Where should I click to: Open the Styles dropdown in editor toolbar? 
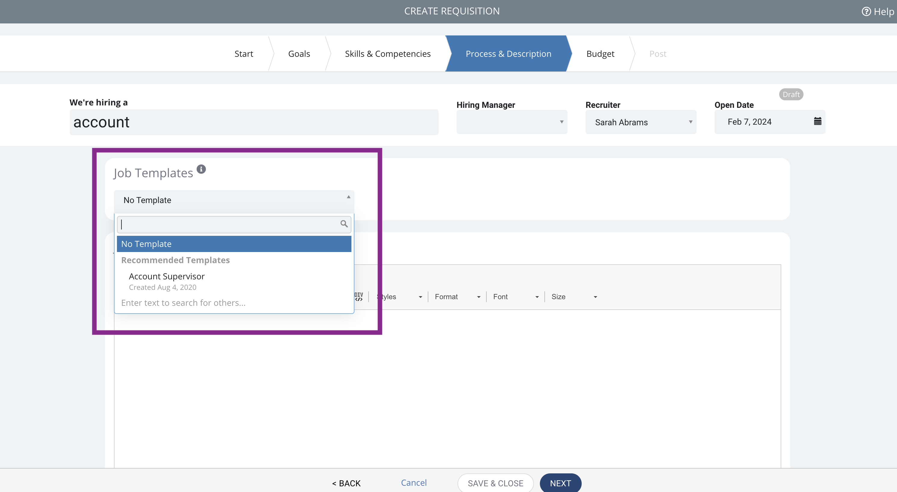[x=400, y=297]
